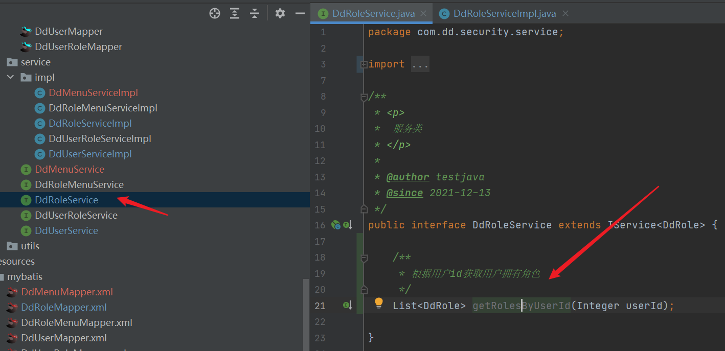Open the Project panel settings gear
This screenshot has width=725, height=351.
point(280,13)
